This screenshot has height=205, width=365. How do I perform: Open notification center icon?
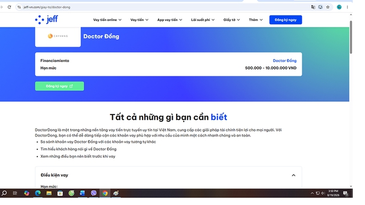click(346, 194)
